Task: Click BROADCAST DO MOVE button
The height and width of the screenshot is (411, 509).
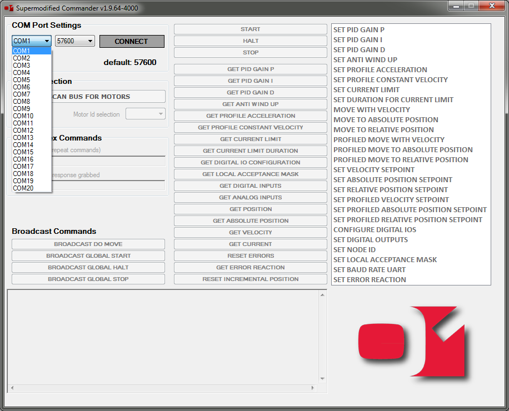Action: 88,244
